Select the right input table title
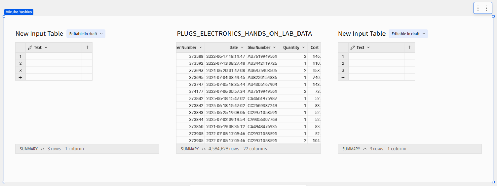The height and width of the screenshot is (186, 497). click(362, 34)
